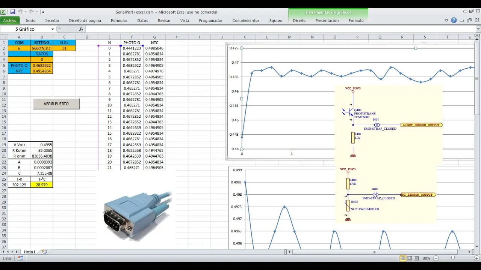Viewport: 481px width, 270px height.
Task: Click the Name Box field
Action: [26, 29]
